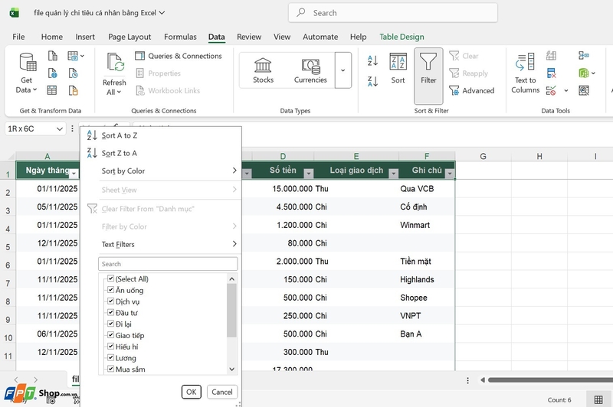Open the Sort dialog icon
The width and height of the screenshot is (613, 407).
coord(398,62)
